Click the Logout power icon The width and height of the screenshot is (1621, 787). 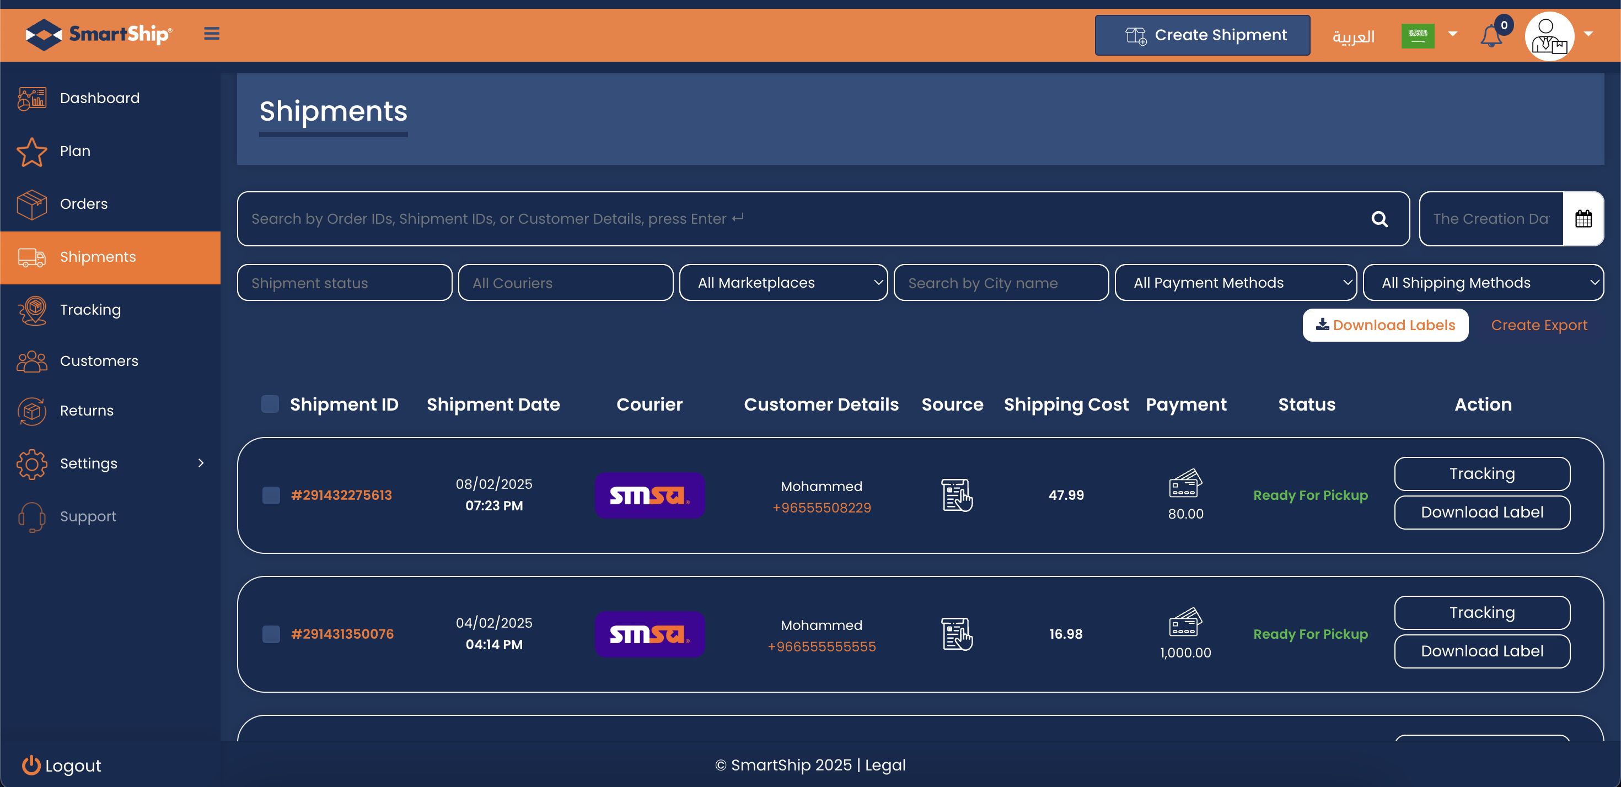31,764
